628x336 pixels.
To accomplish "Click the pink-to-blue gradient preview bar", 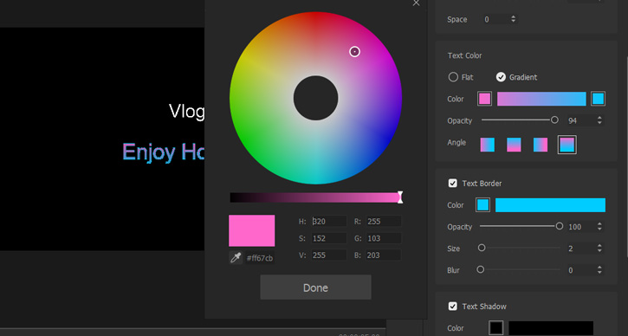I will point(541,99).
